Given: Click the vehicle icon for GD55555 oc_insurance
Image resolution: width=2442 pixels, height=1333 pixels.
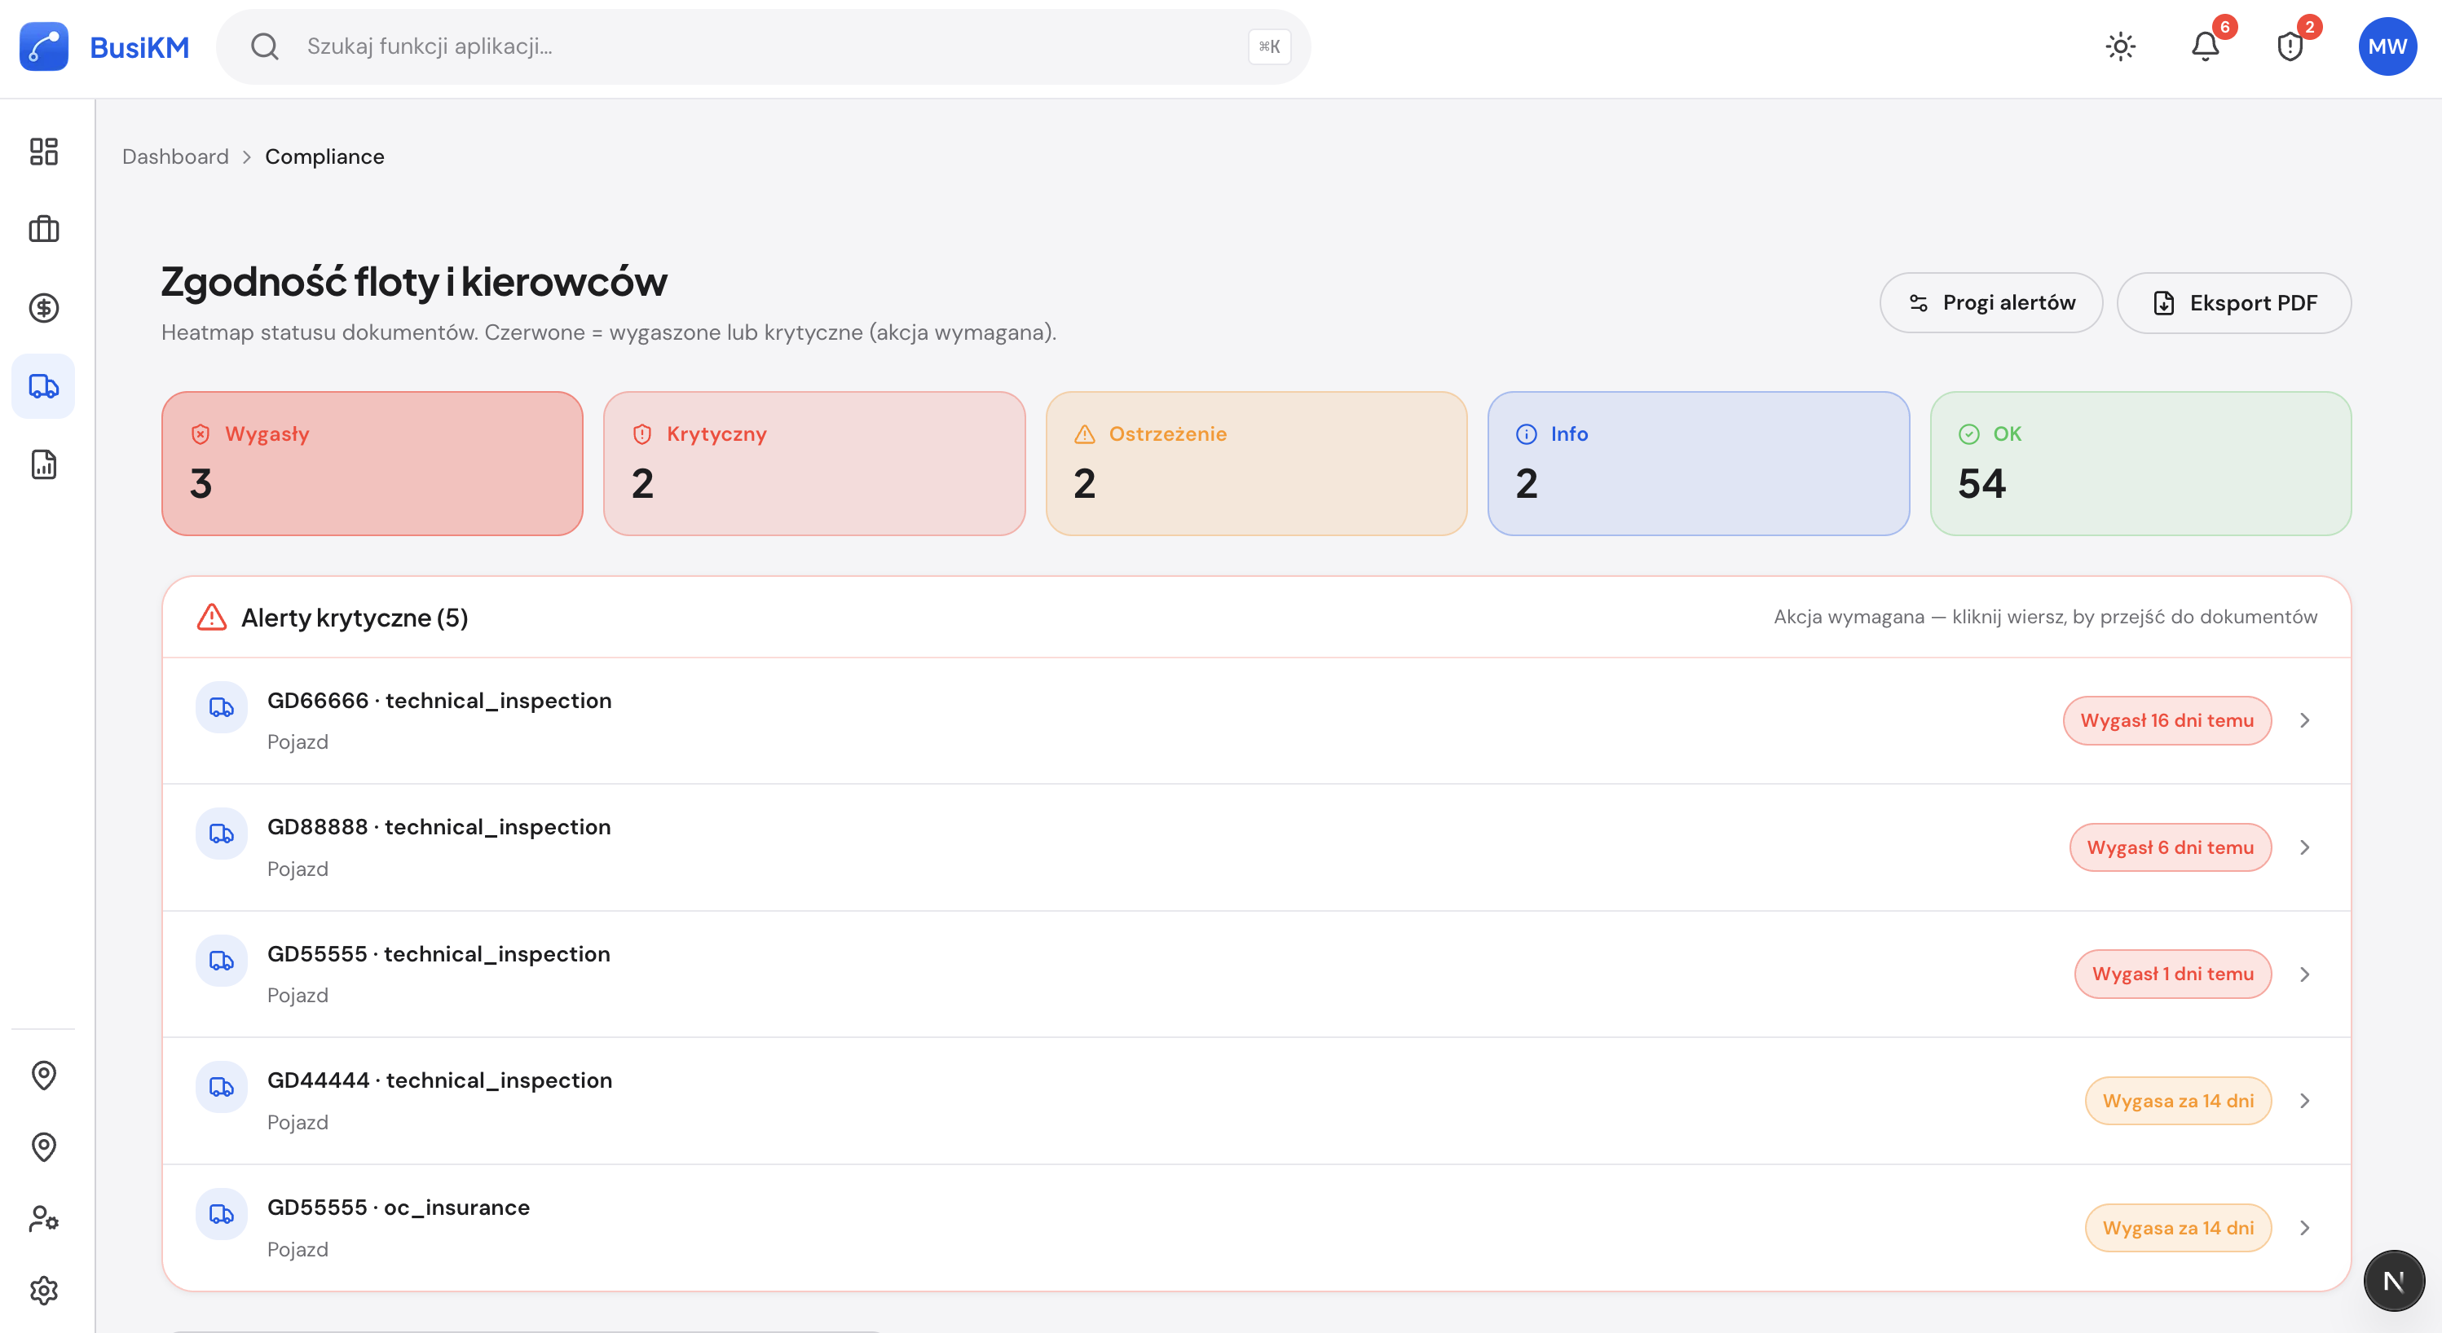Looking at the screenshot, I should click(x=222, y=1213).
